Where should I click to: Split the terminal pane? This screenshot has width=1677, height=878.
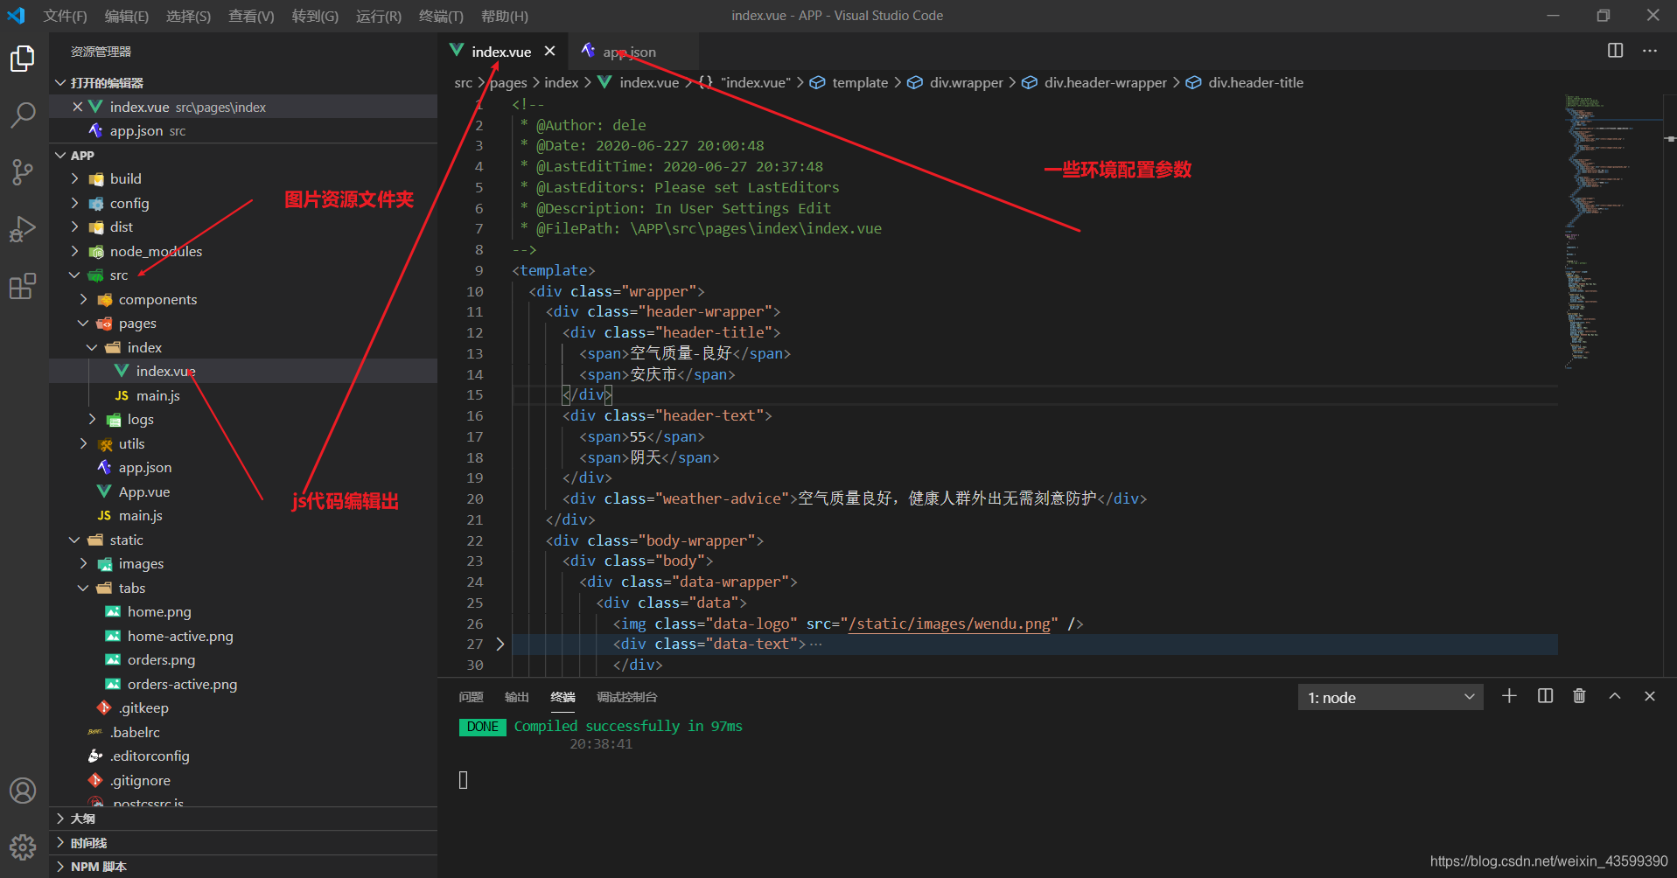[x=1545, y=696]
